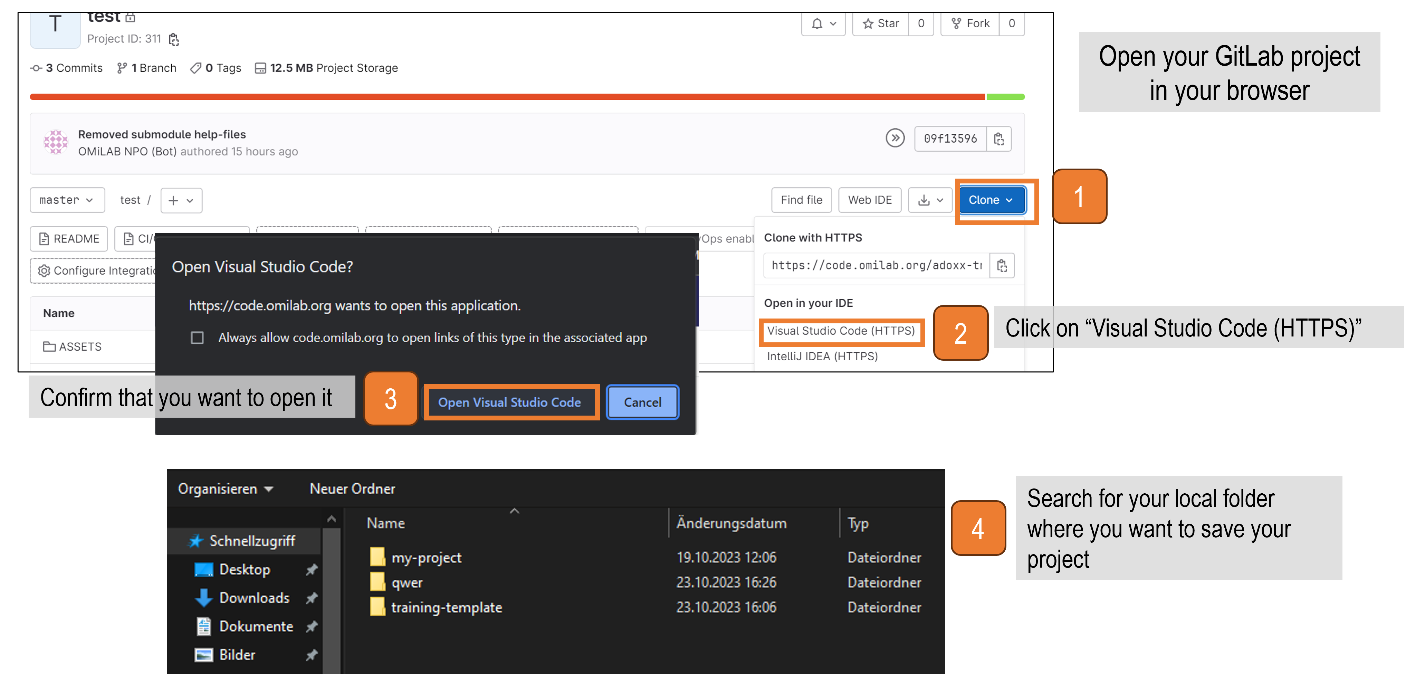Open the README file button
This screenshot has height=693, width=1425.
[x=69, y=239]
